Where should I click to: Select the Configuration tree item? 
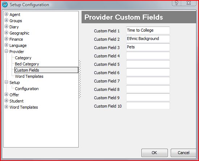pyautogui.click(x=27, y=89)
